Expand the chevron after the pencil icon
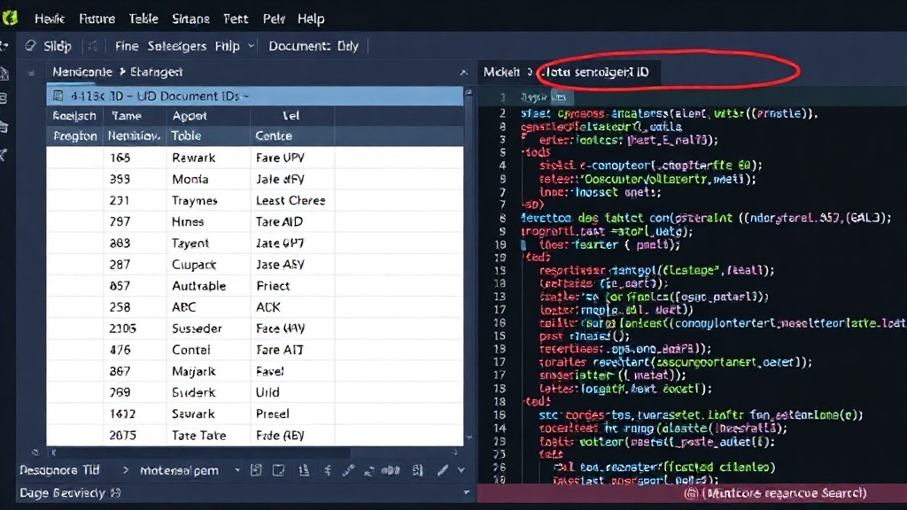The width and height of the screenshot is (907, 510). (x=461, y=471)
